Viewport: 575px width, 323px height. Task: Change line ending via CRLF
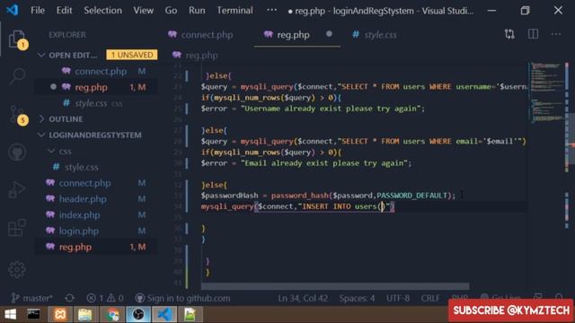pyautogui.click(x=430, y=298)
